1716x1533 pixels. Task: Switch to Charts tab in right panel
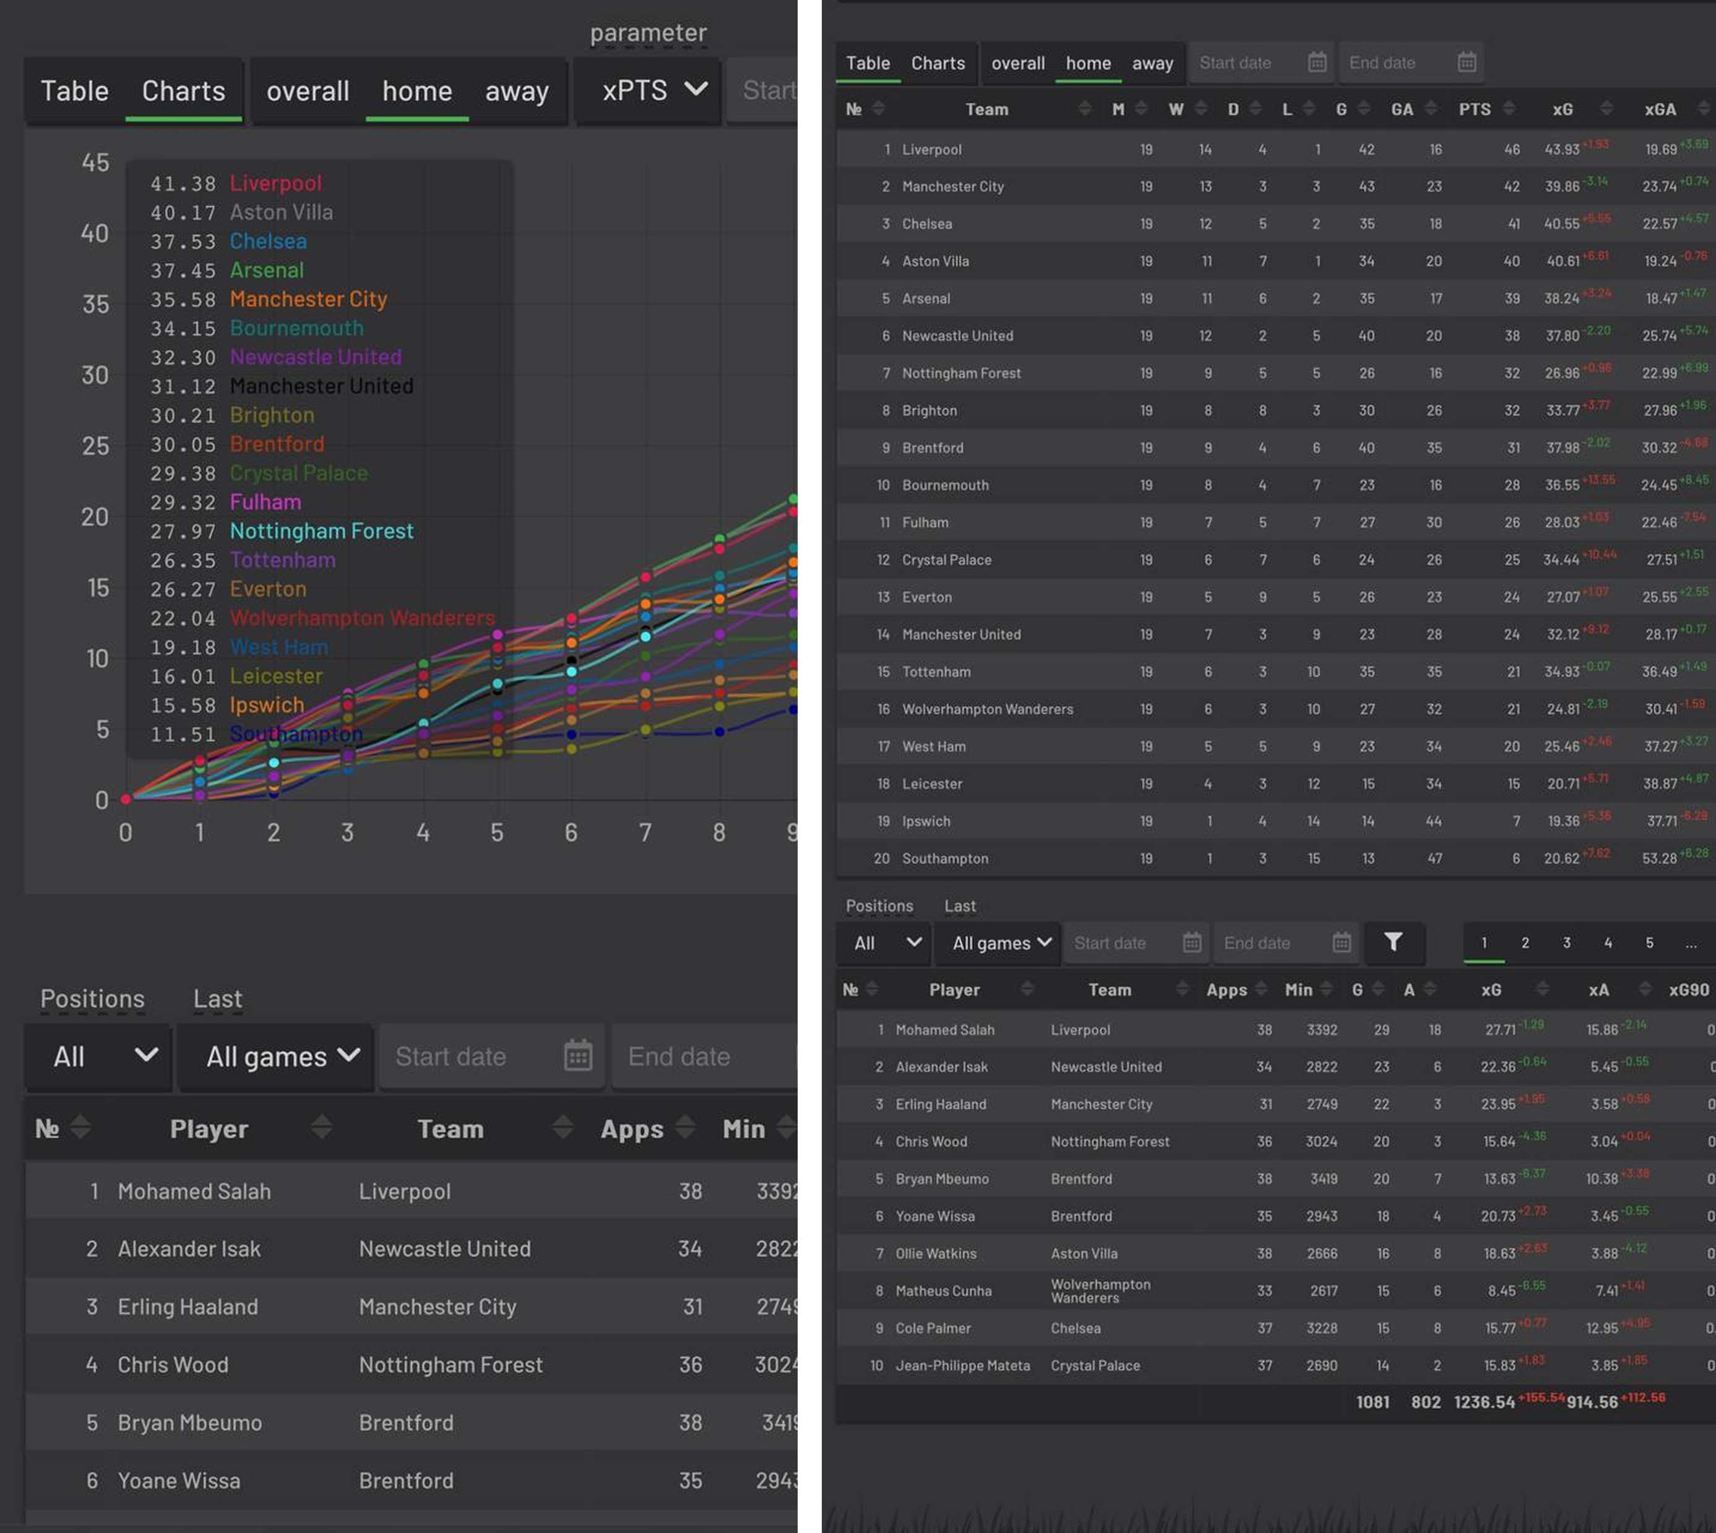[937, 63]
